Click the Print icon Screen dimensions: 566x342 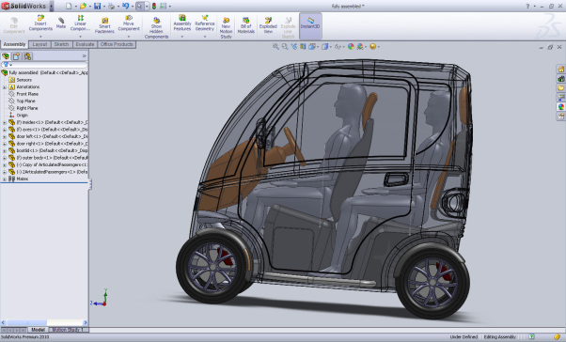(111, 7)
